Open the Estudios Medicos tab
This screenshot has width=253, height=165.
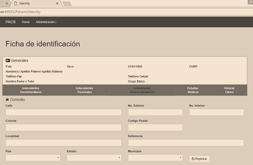193,90
